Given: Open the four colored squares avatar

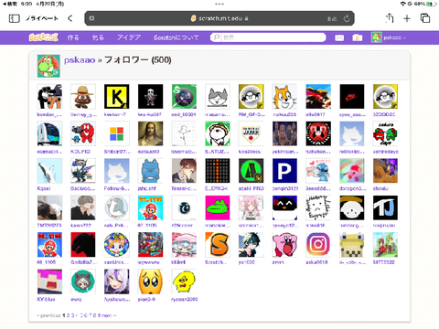Looking at the screenshot, I should [117, 133].
